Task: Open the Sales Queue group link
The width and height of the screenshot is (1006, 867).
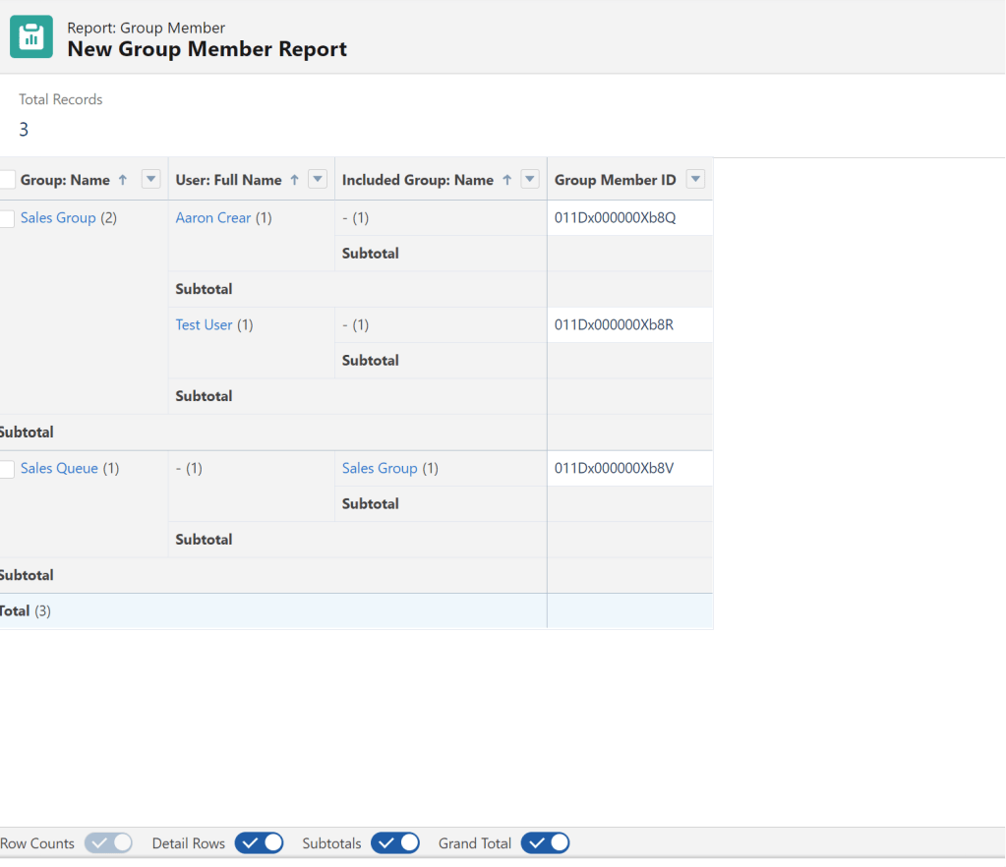Action: coord(59,469)
